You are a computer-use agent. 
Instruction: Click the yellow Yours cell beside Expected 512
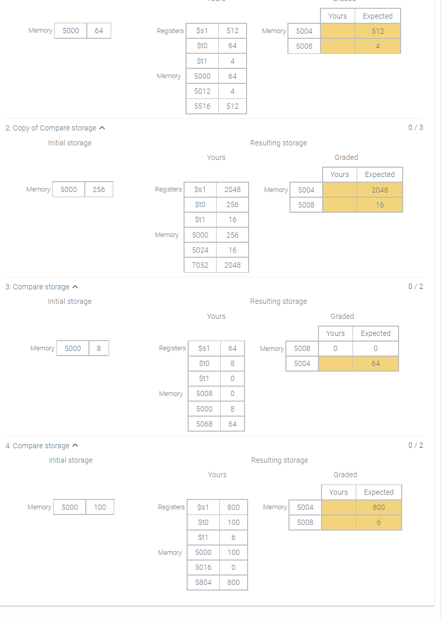[x=337, y=31]
